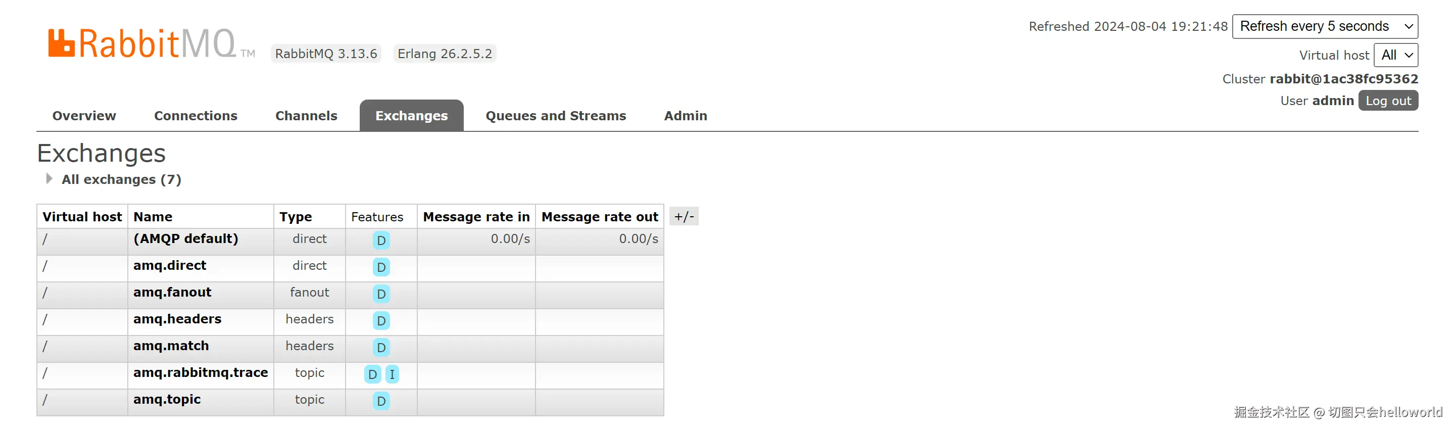
Task: Click the D badge on amq.fanout row
Action: (x=381, y=294)
